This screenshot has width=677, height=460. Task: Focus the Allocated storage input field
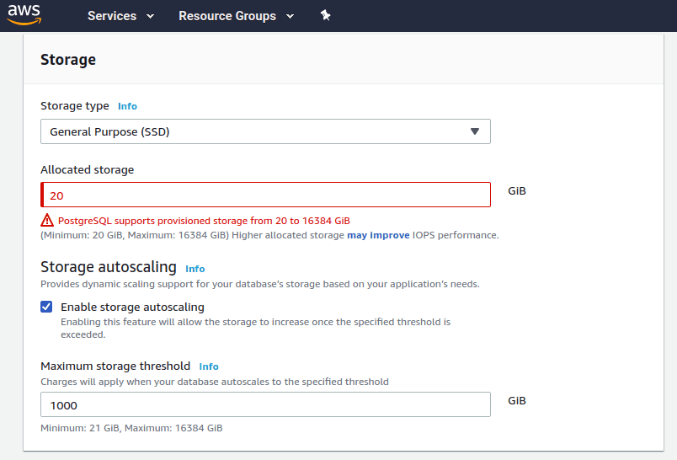pyautogui.click(x=265, y=195)
